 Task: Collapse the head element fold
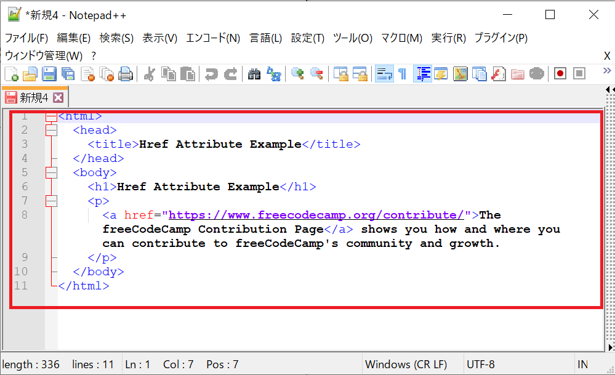point(51,130)
